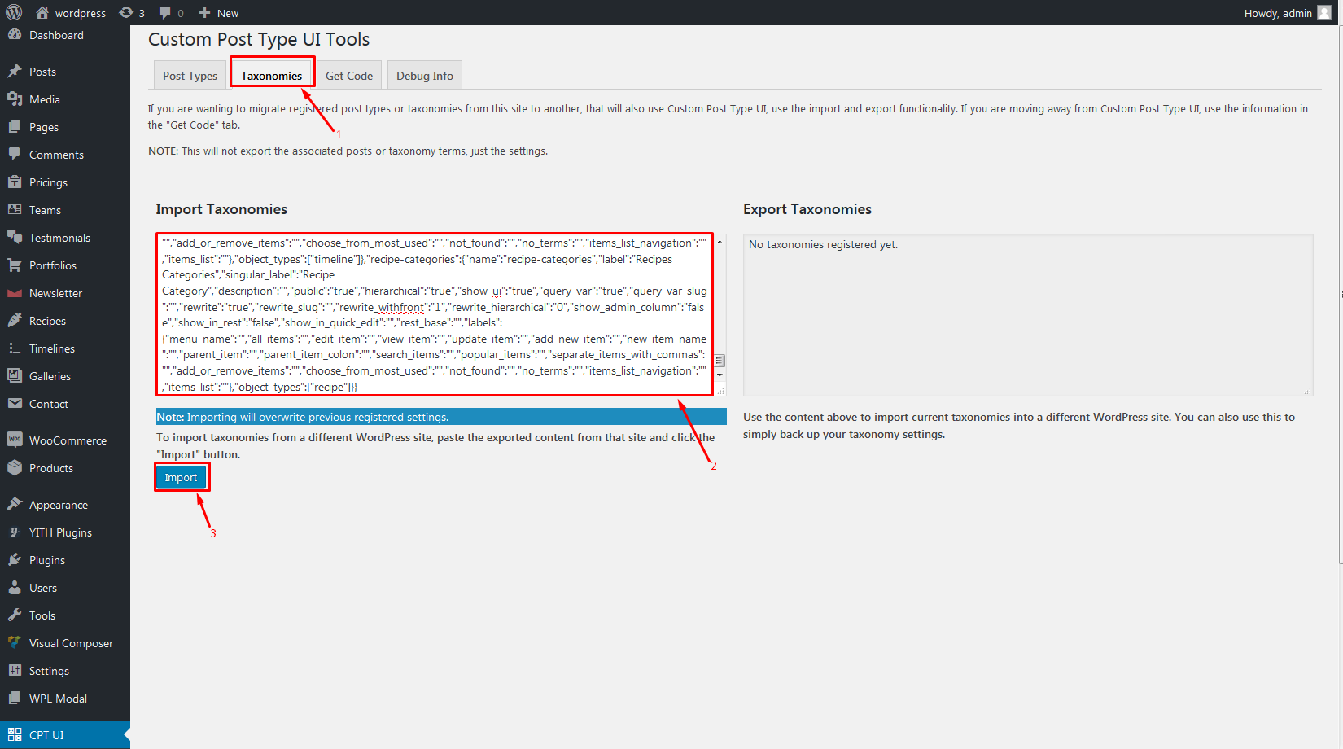Click the admin avatar icon
This screenshot has height=749, width=1343.
(1324, 12)
